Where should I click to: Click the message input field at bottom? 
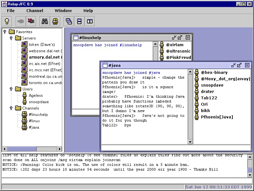(124, 181)
